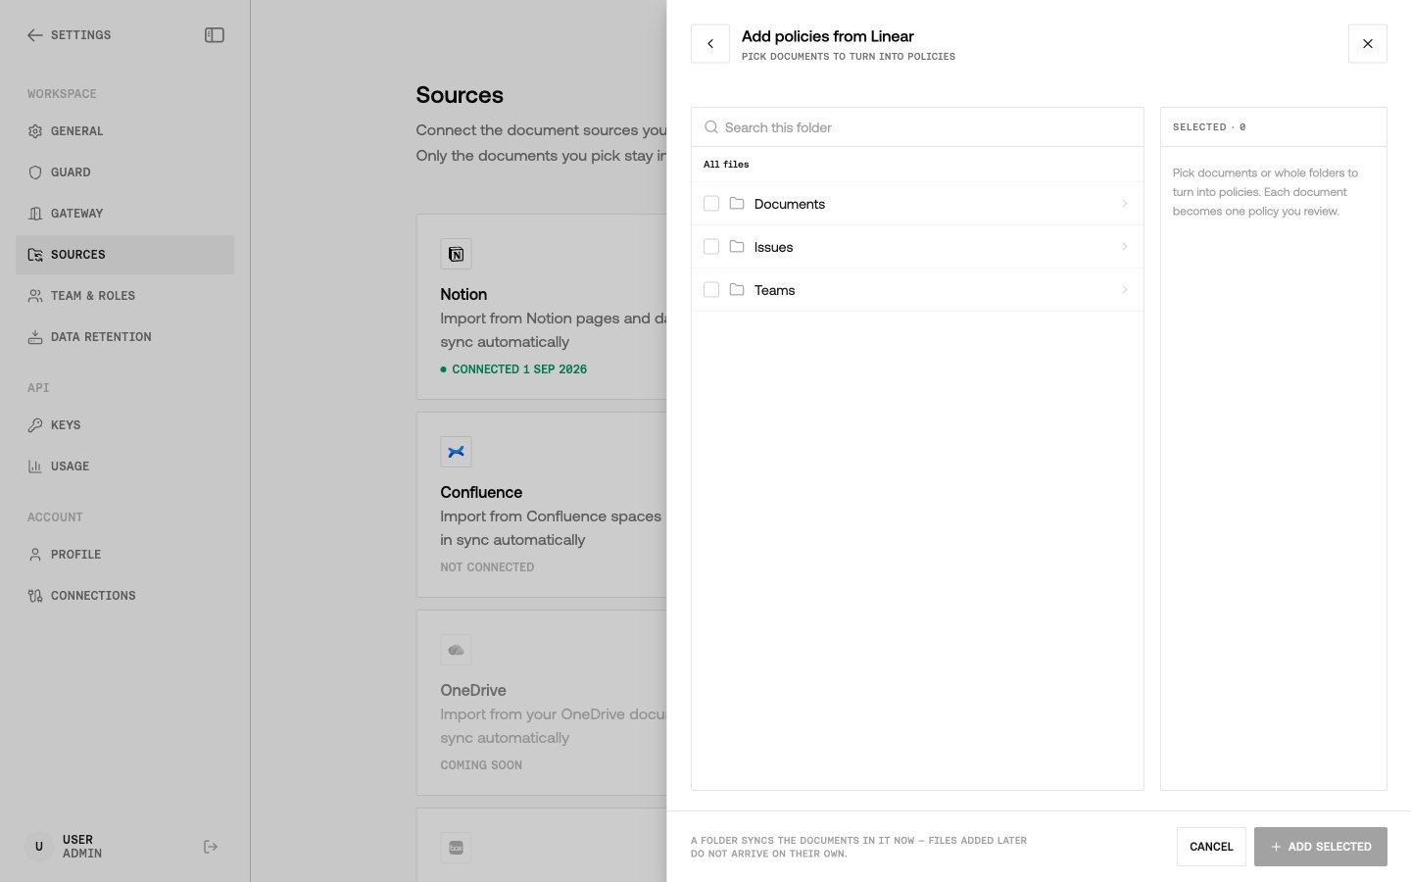Click the Cancel button
This screenshot has width=1411, height=882.
(1211, 847)
